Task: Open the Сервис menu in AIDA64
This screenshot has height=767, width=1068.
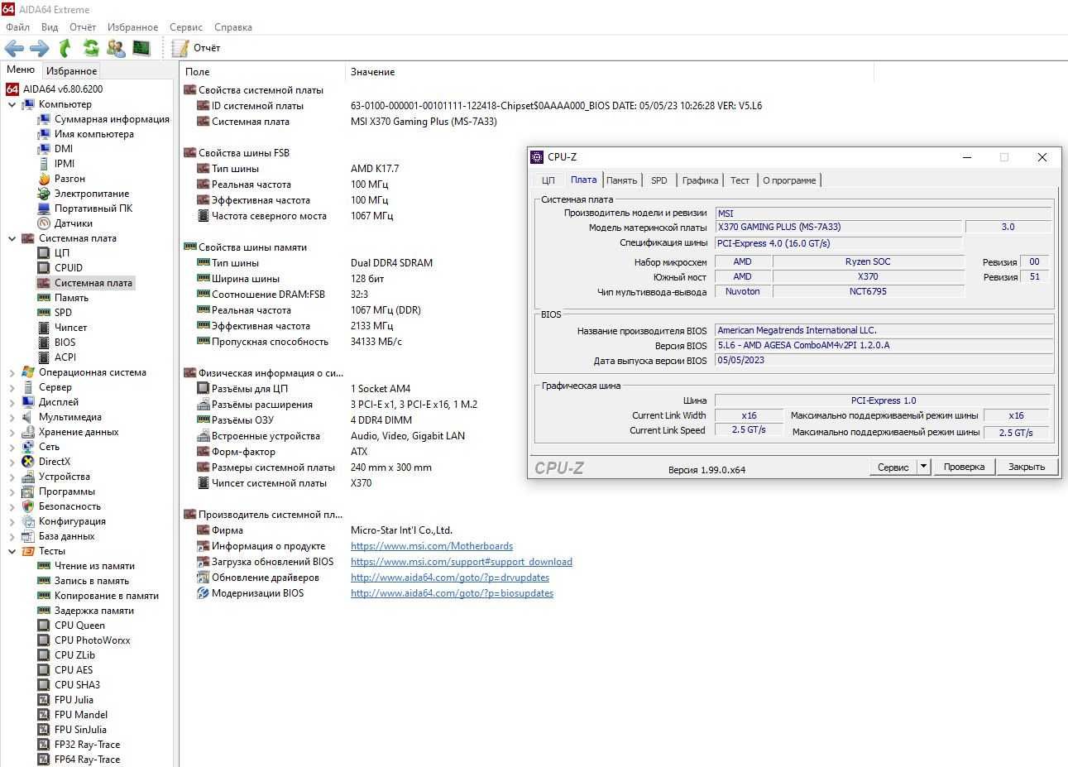Action: tap(186, 27)
